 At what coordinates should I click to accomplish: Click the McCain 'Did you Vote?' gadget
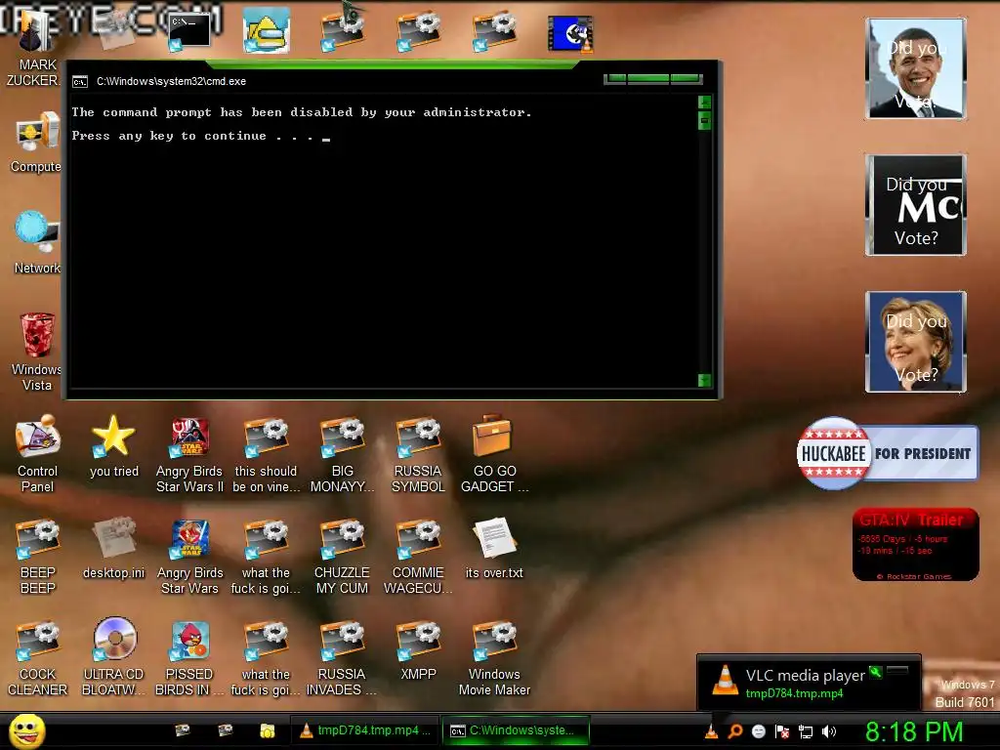[915, 205]
